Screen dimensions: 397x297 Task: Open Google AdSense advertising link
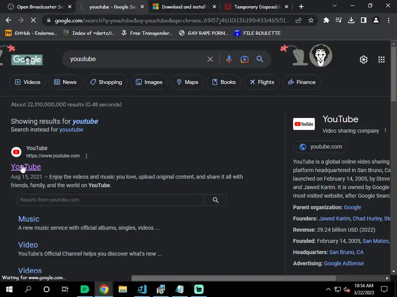coord(344,263)
